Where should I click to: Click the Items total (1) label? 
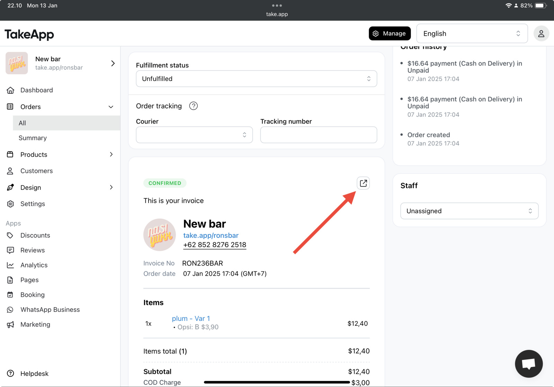(x=165, y=351)
